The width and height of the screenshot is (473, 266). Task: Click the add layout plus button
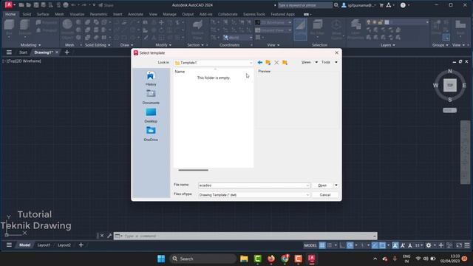pos(81,245)
